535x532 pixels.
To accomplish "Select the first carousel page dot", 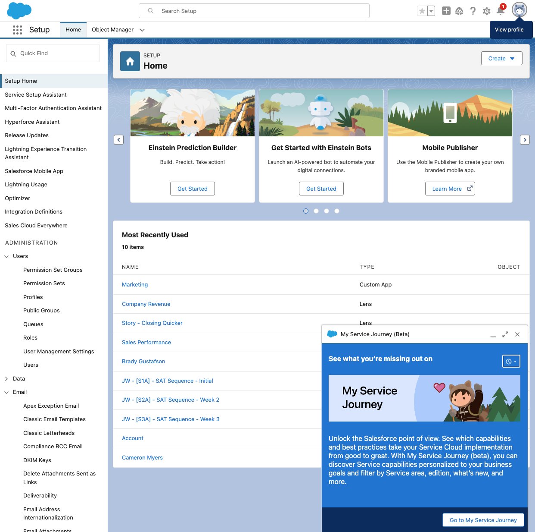I will point(306,211).
